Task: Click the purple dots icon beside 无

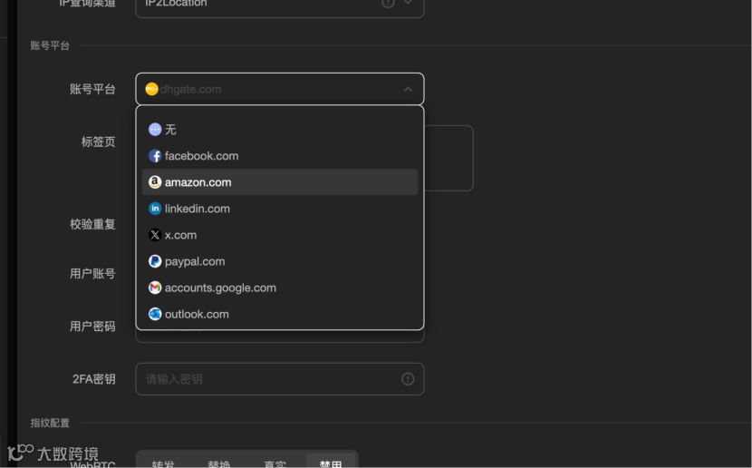Action: point(155,130)
